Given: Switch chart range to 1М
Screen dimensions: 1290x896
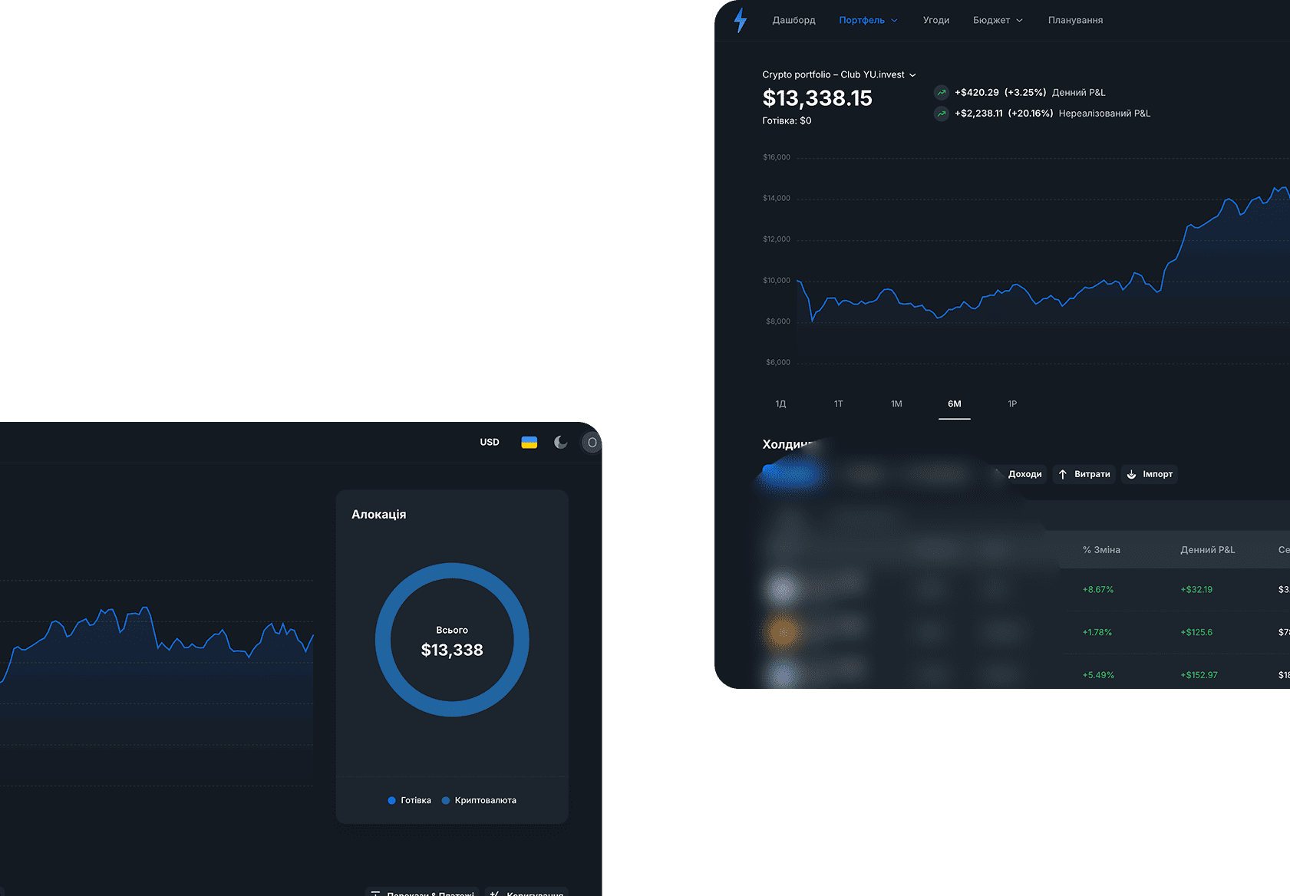Looking at the screenshot, I should click(x=896, y=404).
